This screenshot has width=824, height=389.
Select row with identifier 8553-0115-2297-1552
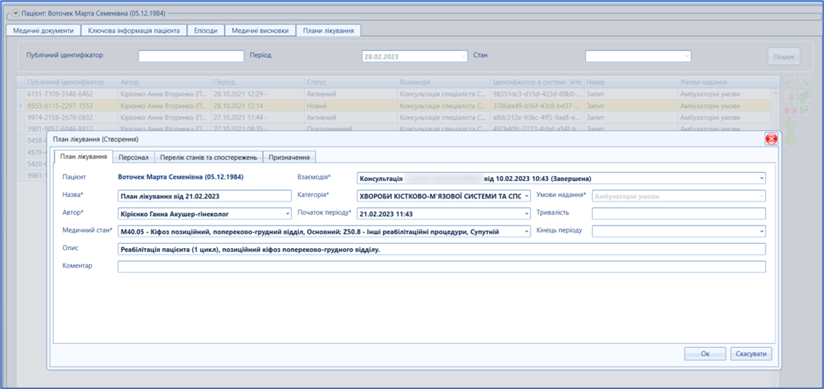[x=394, y=106]
